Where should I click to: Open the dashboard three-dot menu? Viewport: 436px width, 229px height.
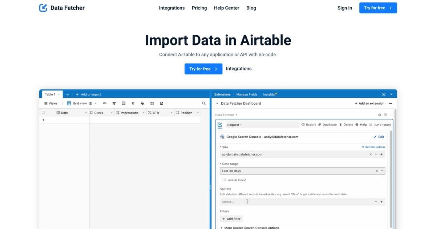click(x=391, y=104)
